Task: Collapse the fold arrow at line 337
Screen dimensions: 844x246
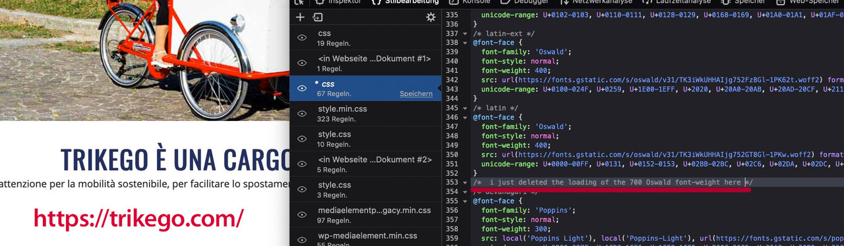Action: click(465, 34)
